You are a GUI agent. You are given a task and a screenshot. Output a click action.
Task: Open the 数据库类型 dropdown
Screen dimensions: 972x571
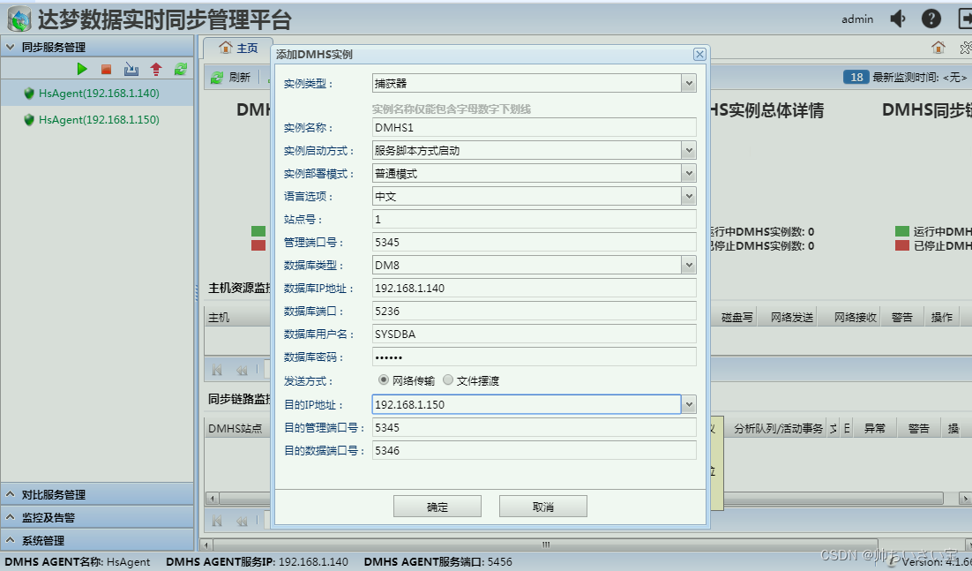pyautogui.click(x=688, y=265)
